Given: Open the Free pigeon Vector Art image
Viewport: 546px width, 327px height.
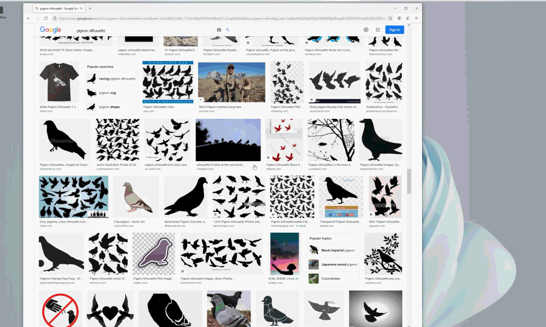Looking at the screenshot, I should [136, 197].
